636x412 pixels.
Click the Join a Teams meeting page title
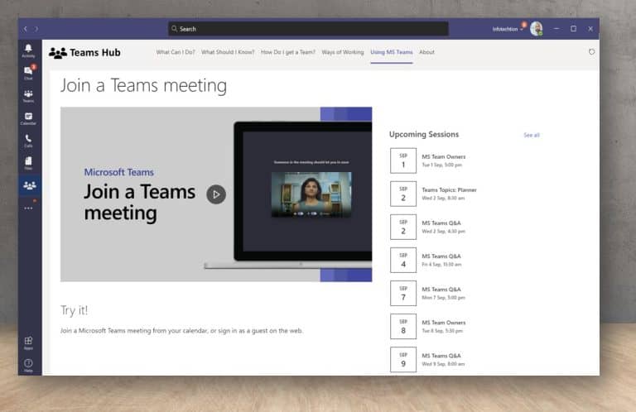[143, 85]
